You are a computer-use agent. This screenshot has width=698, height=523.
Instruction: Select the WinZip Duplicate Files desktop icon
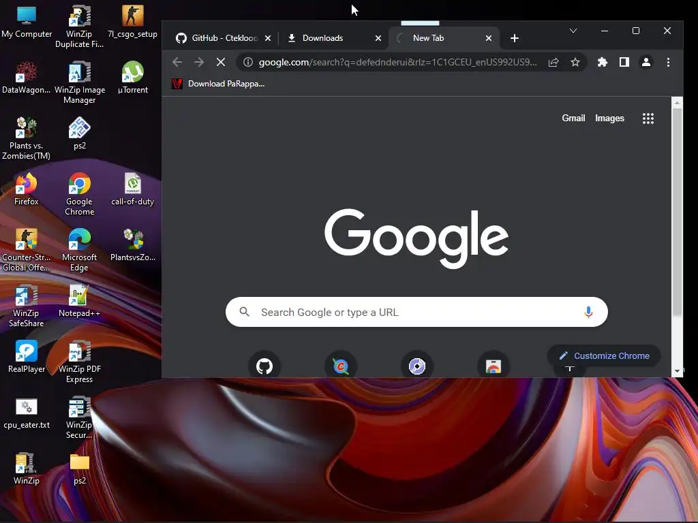pos(79,27)
